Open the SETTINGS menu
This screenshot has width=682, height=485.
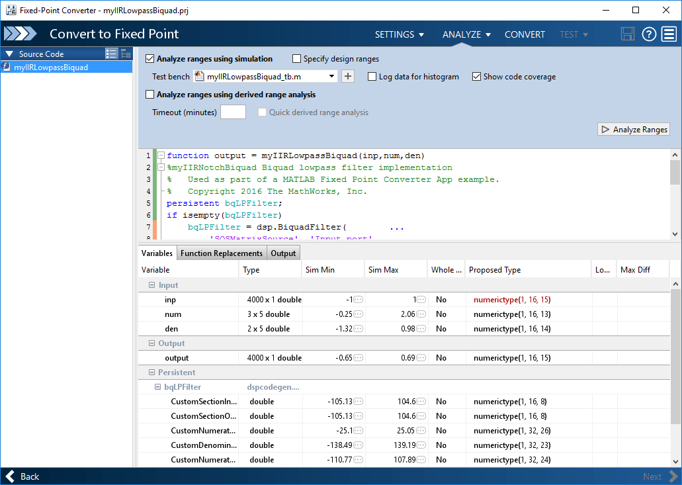click(x=400, y=34)
